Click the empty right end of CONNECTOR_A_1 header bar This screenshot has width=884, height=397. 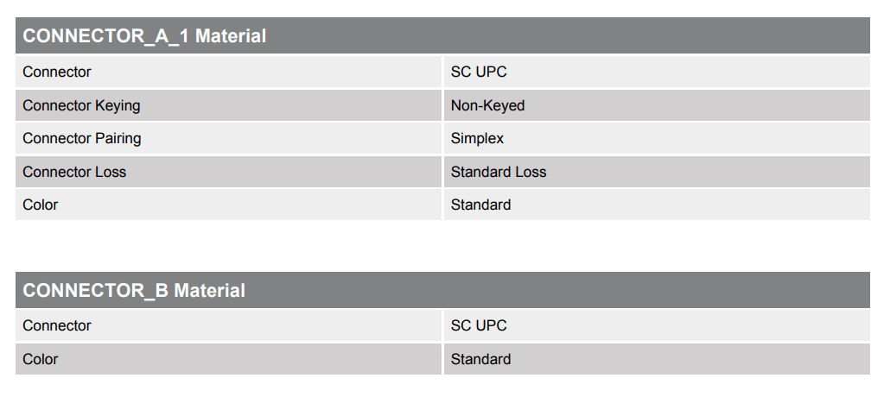click(x=691, y=36)
